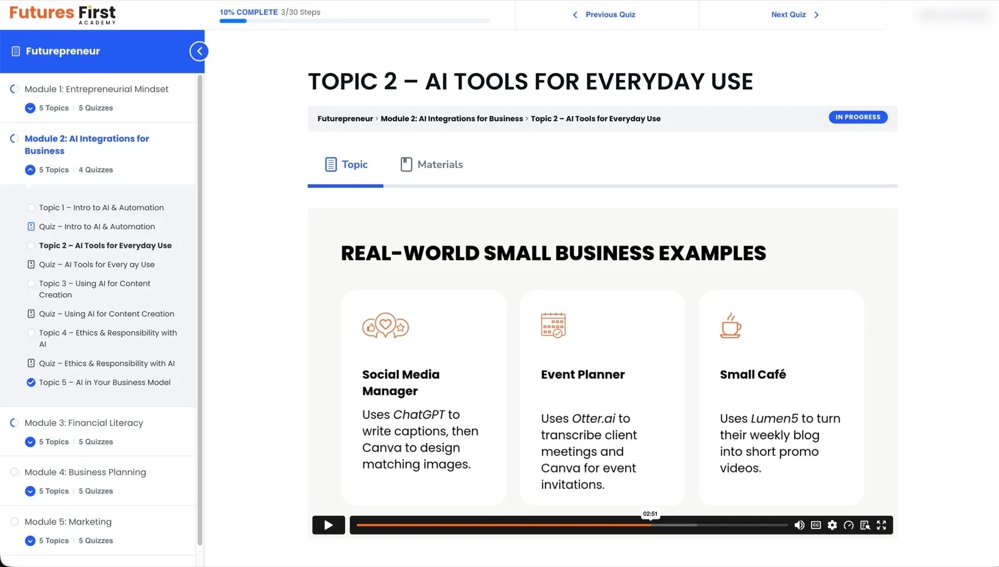Toggle closed captions CC icon
The height and width of the screenshot is (567, 999).
click(815, 525)
